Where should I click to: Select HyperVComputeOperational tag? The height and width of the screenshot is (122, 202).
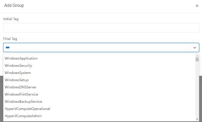coord(99,109)
